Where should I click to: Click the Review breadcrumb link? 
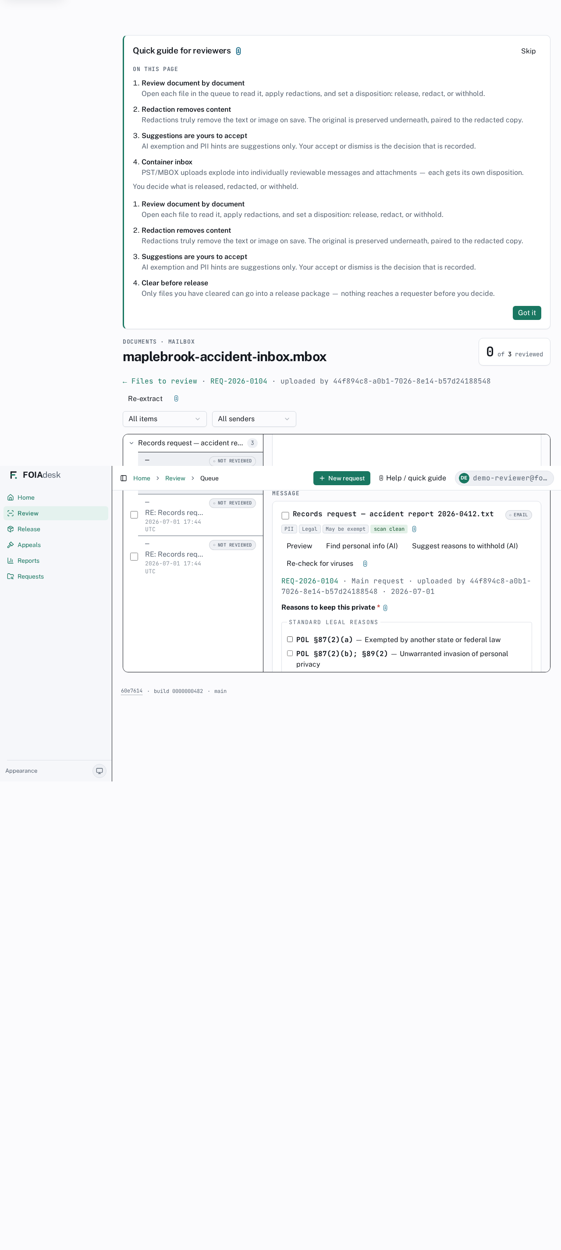point(175,478)
